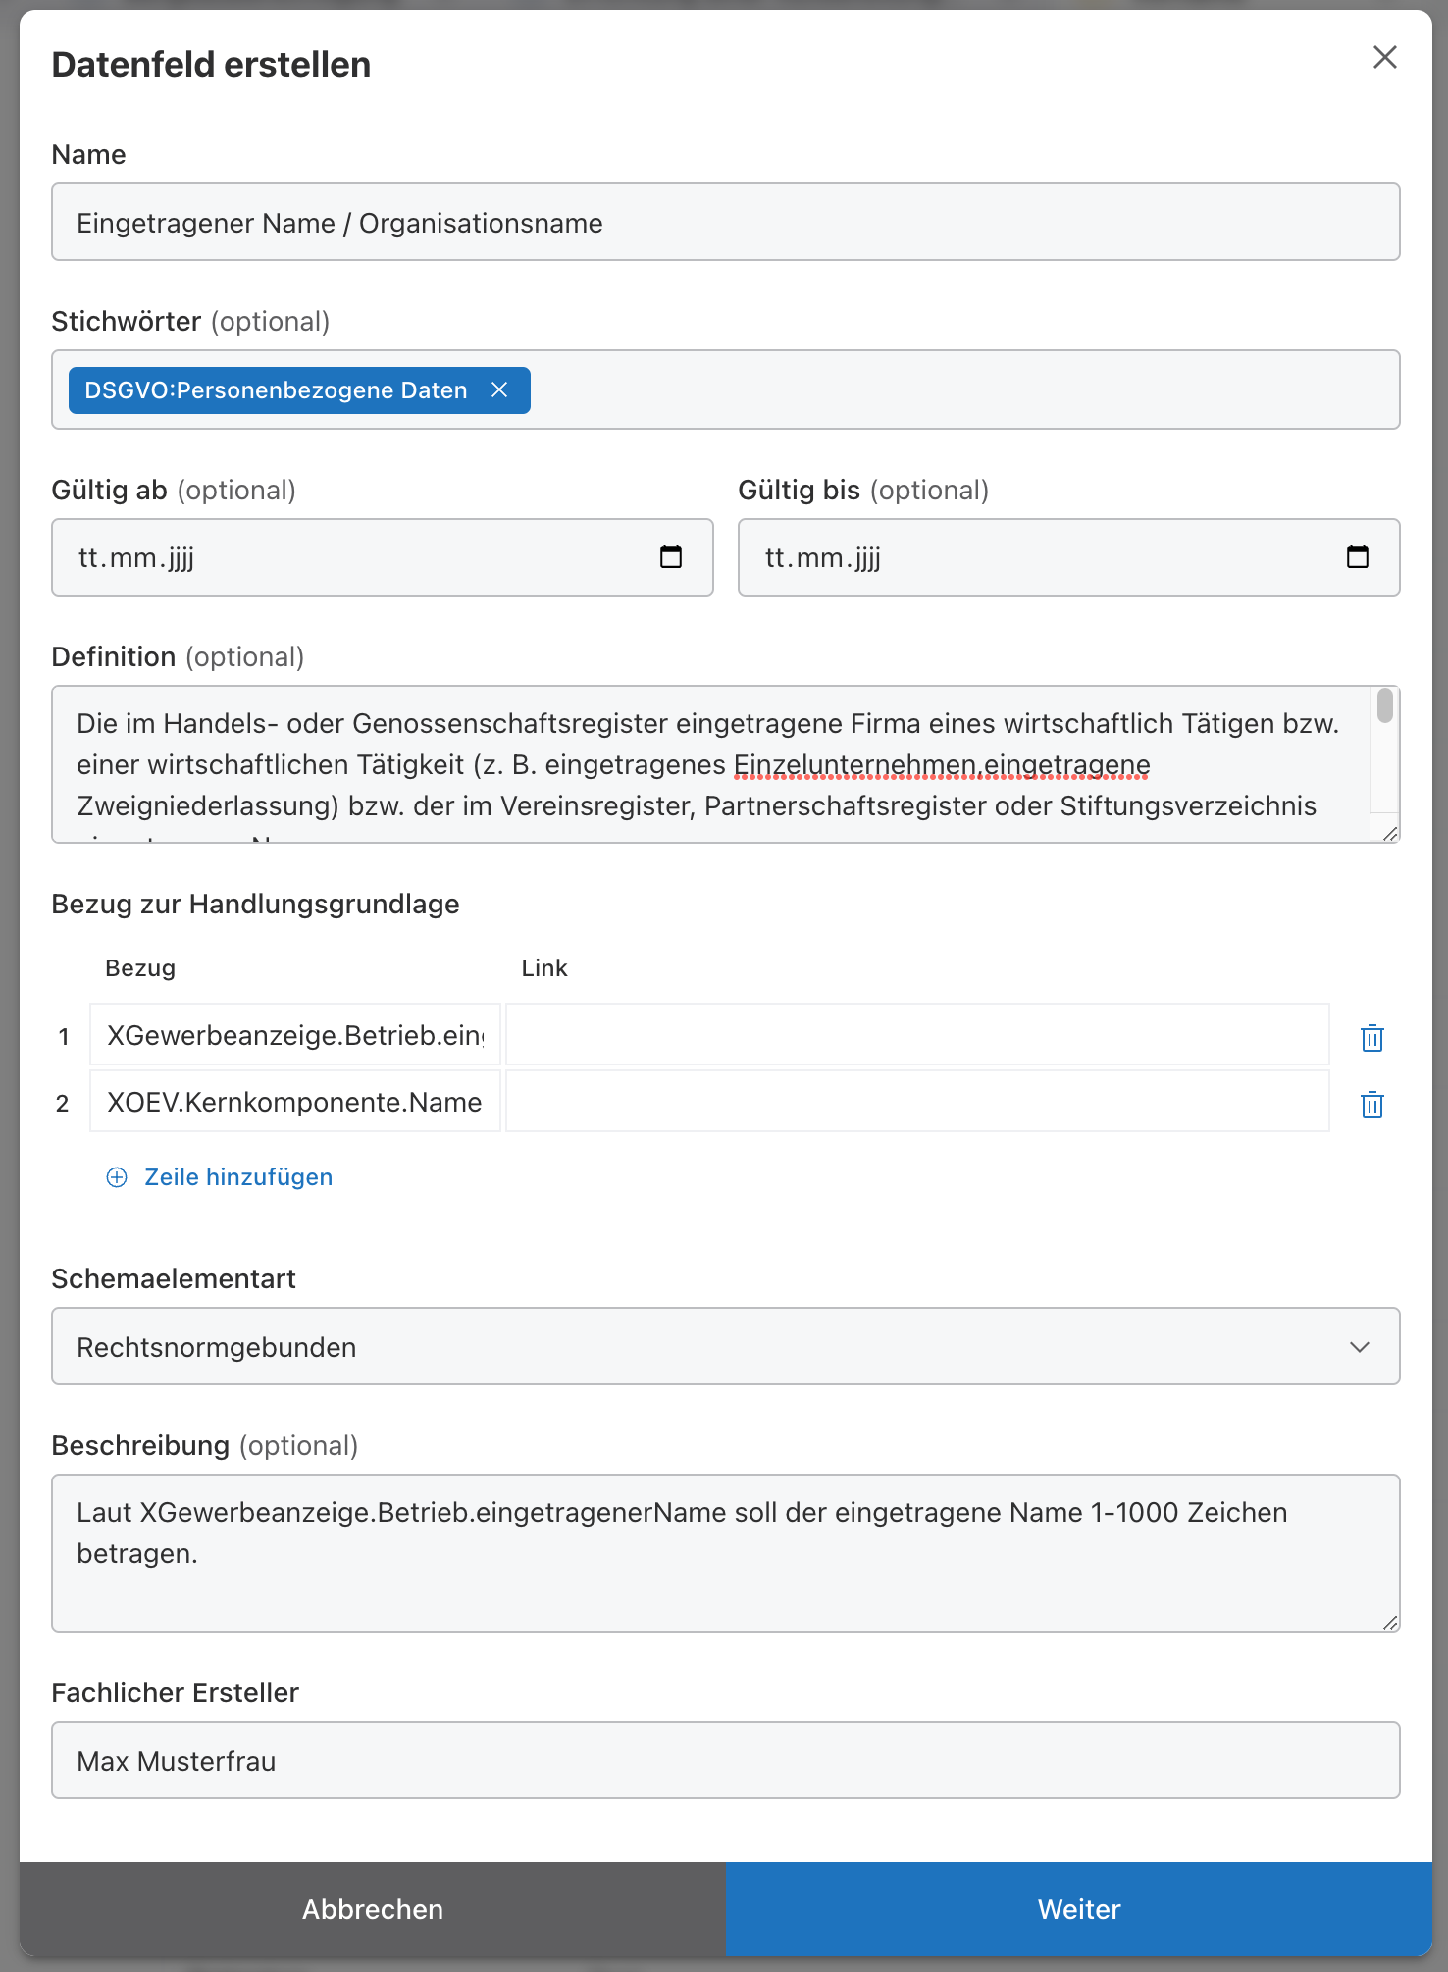Viewport: 1448px width, 1972px height.
Task: Delete the first Bezug row
Action: 1371,1037
